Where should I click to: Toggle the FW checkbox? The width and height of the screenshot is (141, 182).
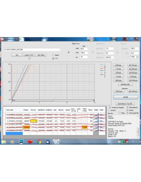(x=53, y=59)
